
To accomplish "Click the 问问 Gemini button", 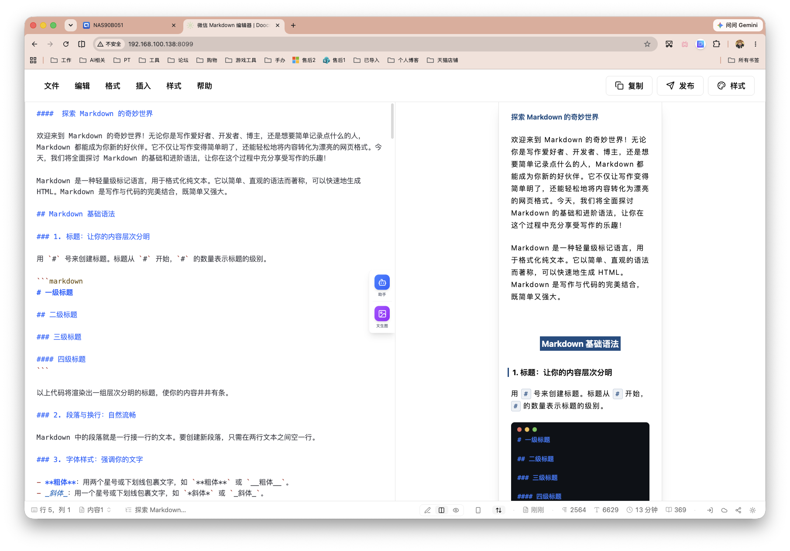I will point(737,25).
